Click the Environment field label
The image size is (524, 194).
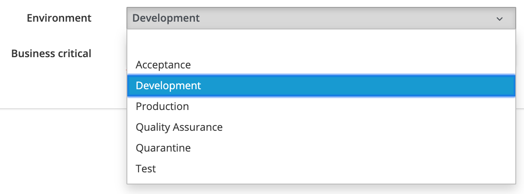(59, 18)
